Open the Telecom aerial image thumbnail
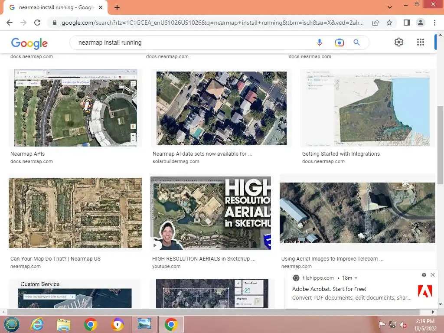 pos(357,213)
